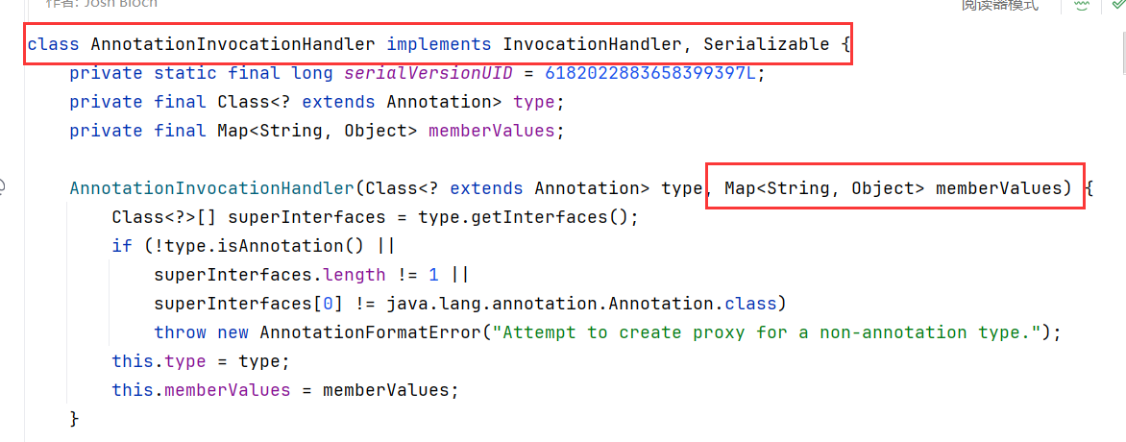Click the green wavy reader-mode icon
The height and width of the screenshot is (442, 1126).
click(x=1082, y=6)
